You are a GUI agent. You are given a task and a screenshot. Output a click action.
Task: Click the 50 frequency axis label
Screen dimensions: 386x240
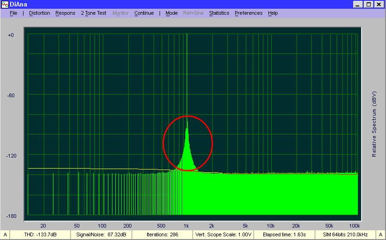point(77,226)
